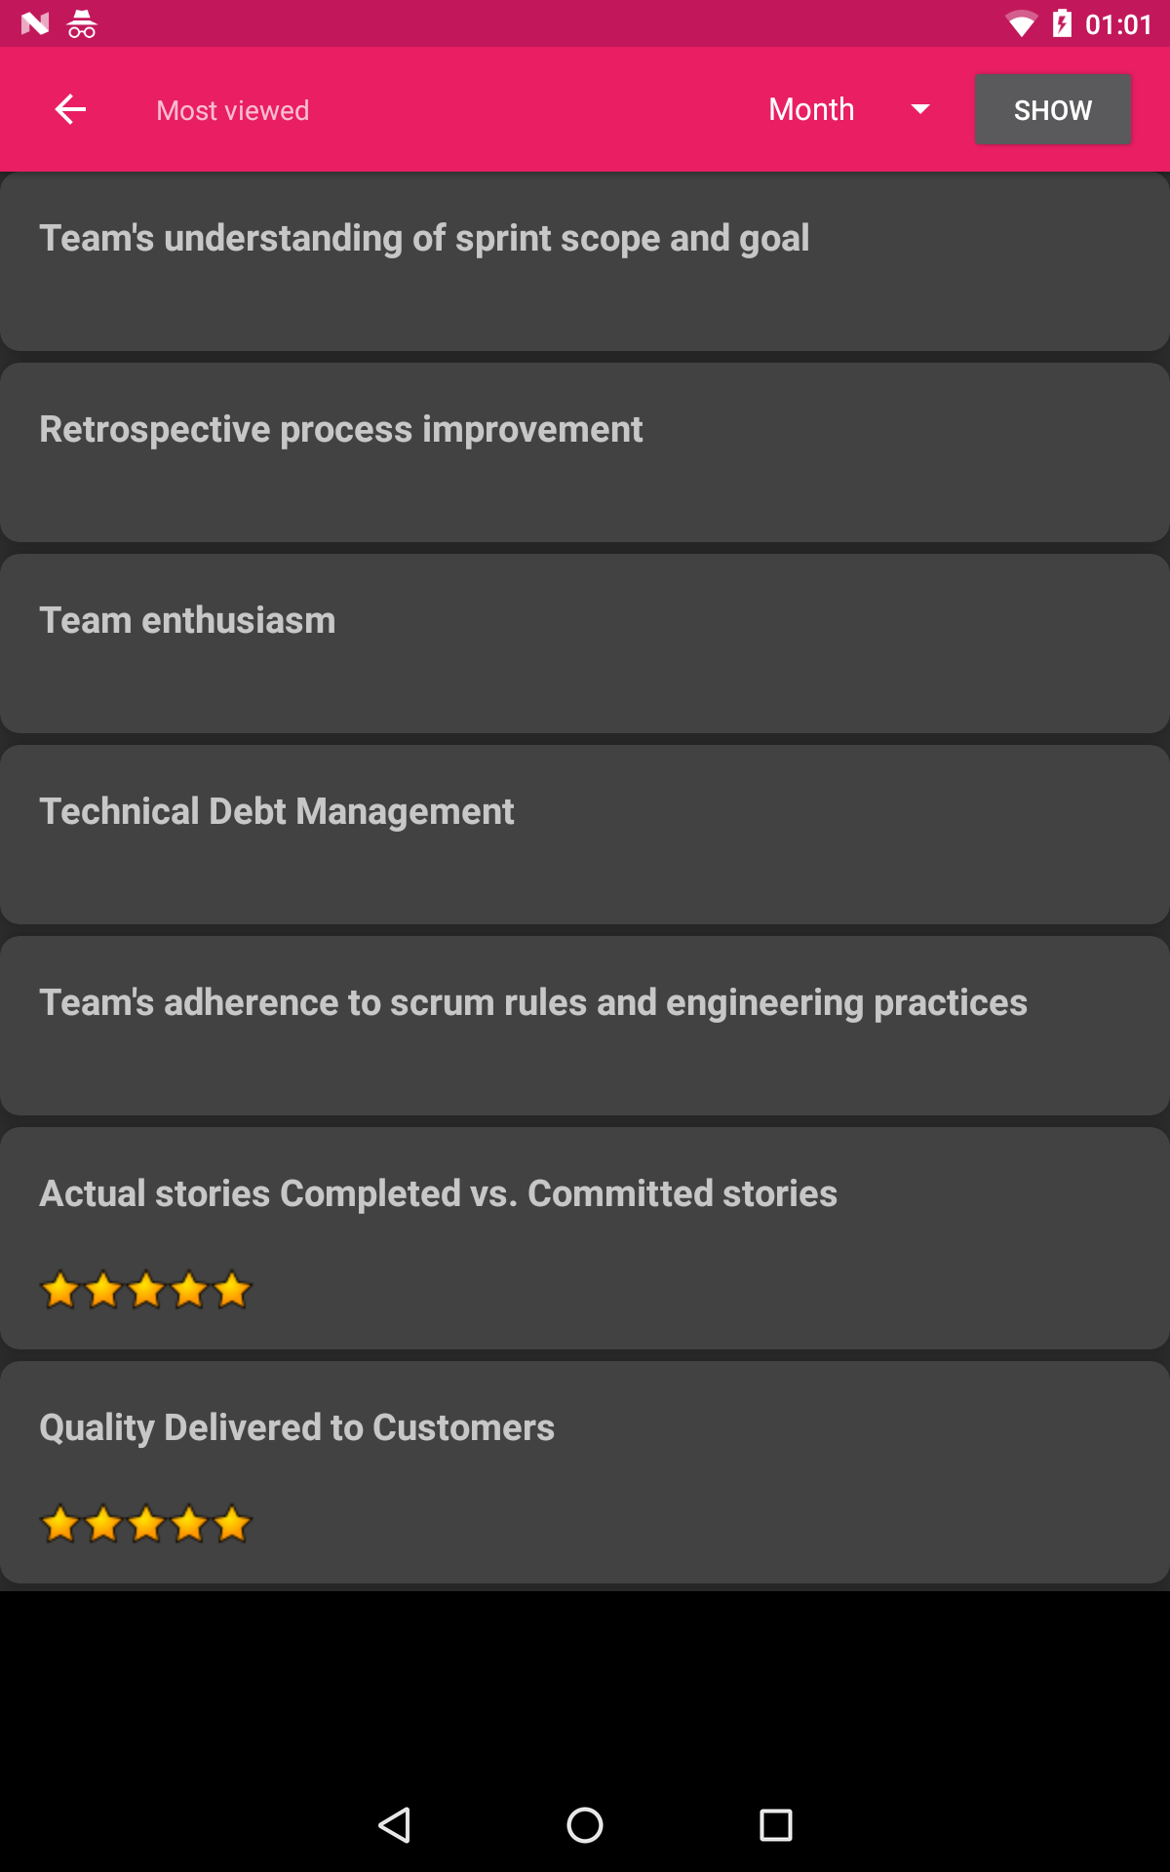Tap the Most viewed title

[232, 109]
